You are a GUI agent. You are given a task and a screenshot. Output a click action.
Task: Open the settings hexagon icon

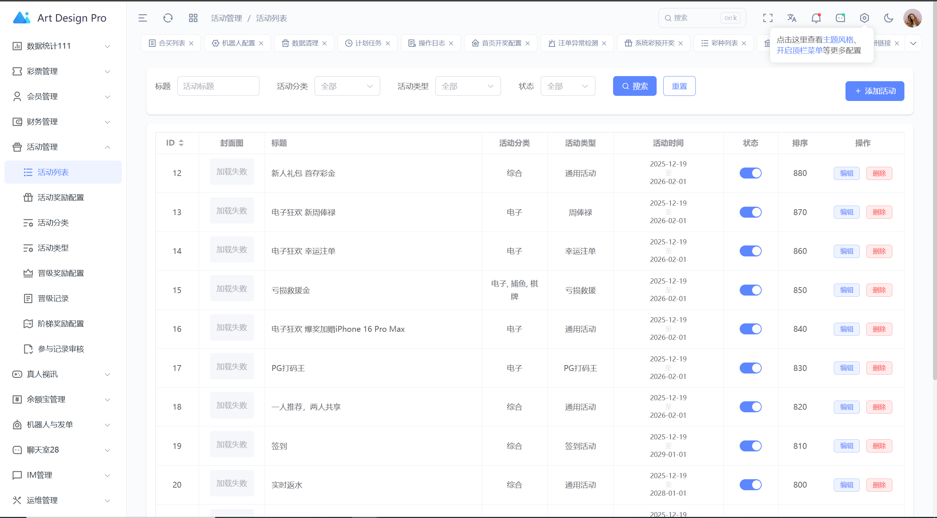coord(864,18)
